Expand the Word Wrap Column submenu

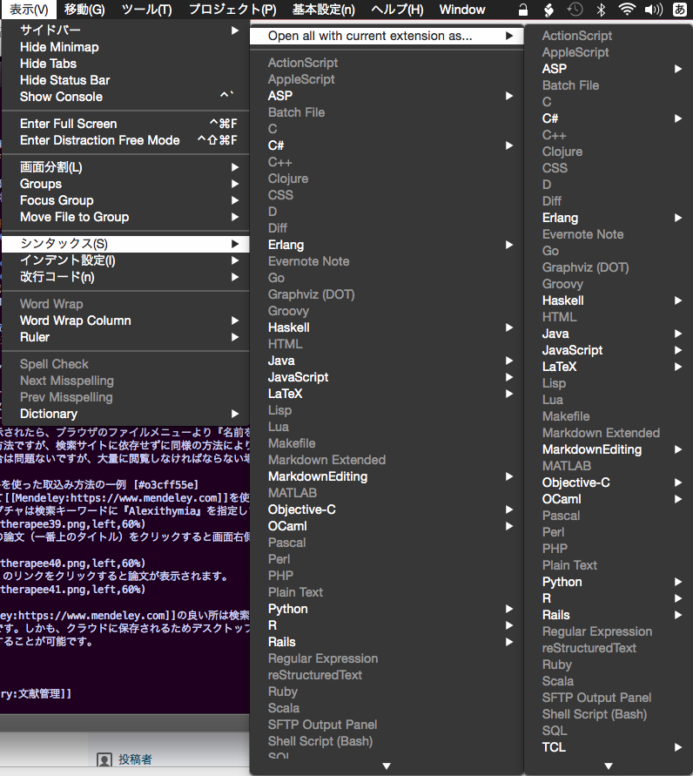pos(125,321)
